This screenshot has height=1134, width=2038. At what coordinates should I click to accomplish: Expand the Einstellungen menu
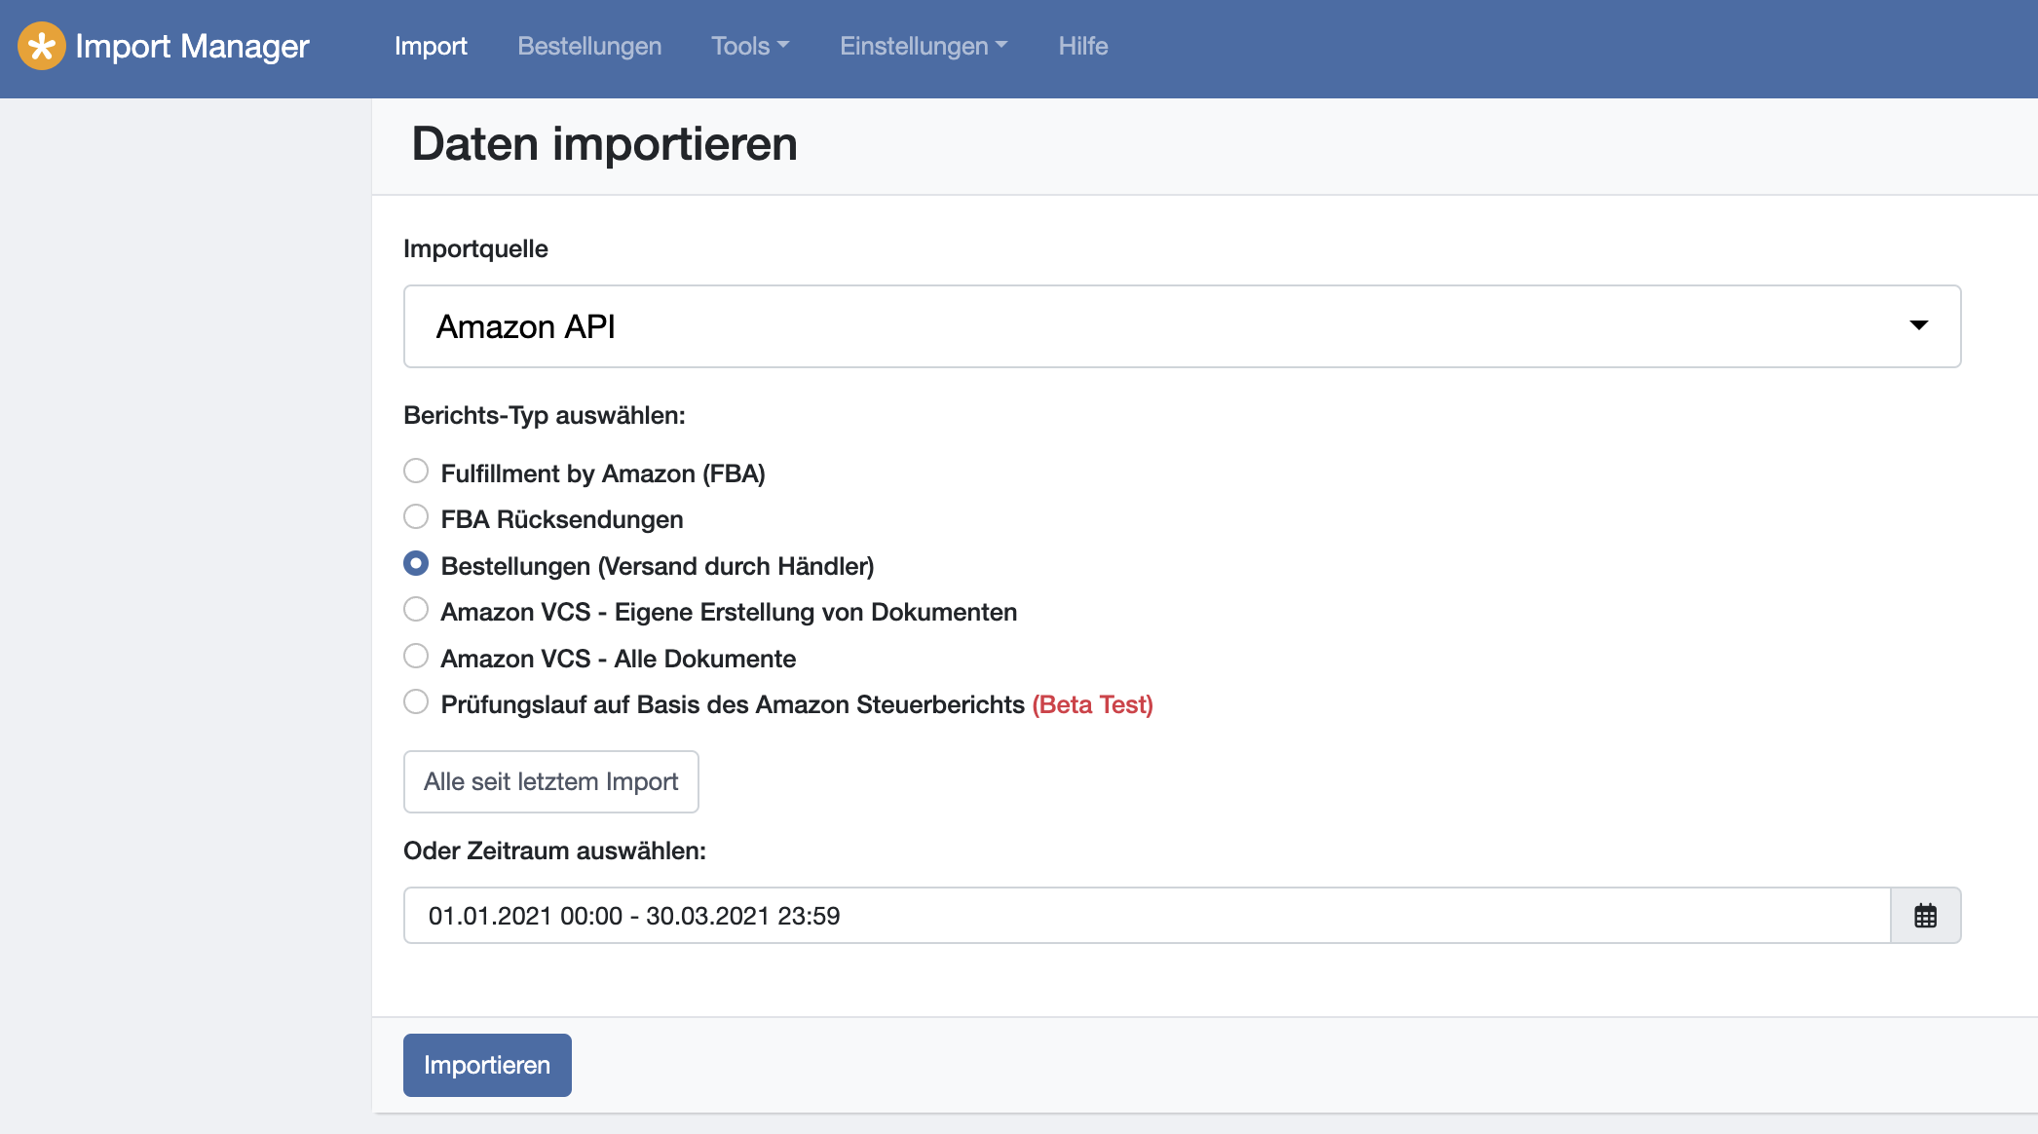tap(924, 46)
